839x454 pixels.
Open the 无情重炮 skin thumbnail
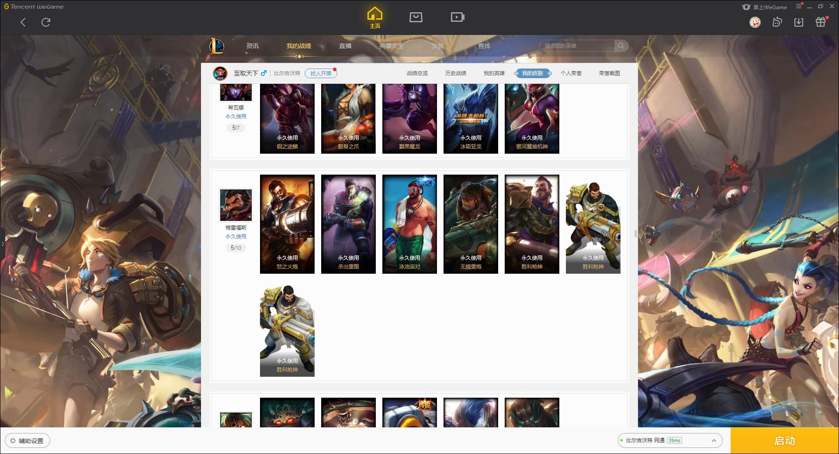(x=471, y=224)
